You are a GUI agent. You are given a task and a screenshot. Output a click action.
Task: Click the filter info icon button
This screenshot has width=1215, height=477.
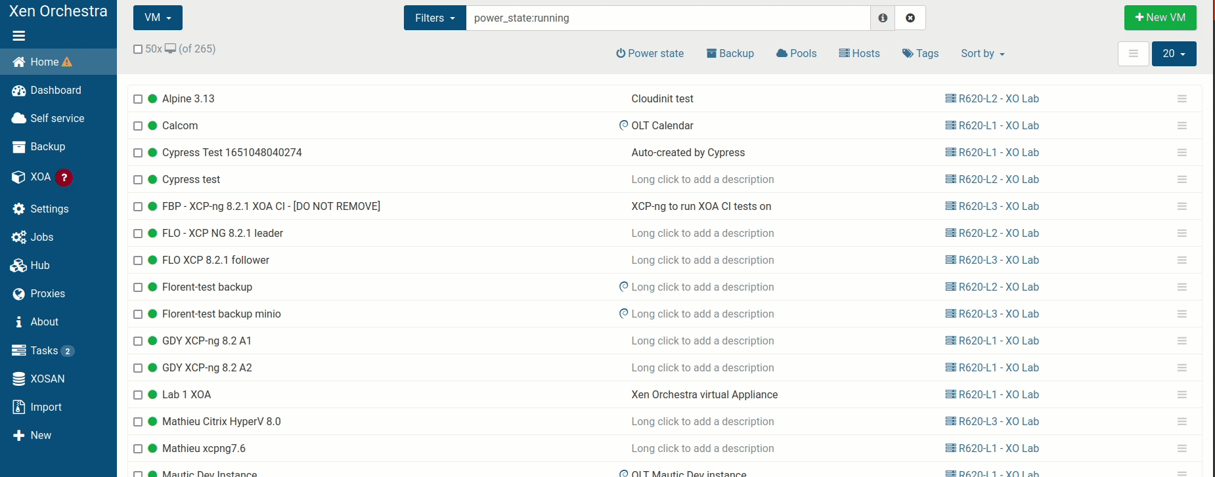[883, 18]
